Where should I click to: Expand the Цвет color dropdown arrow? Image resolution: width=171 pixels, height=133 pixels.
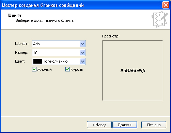[82, 62]
